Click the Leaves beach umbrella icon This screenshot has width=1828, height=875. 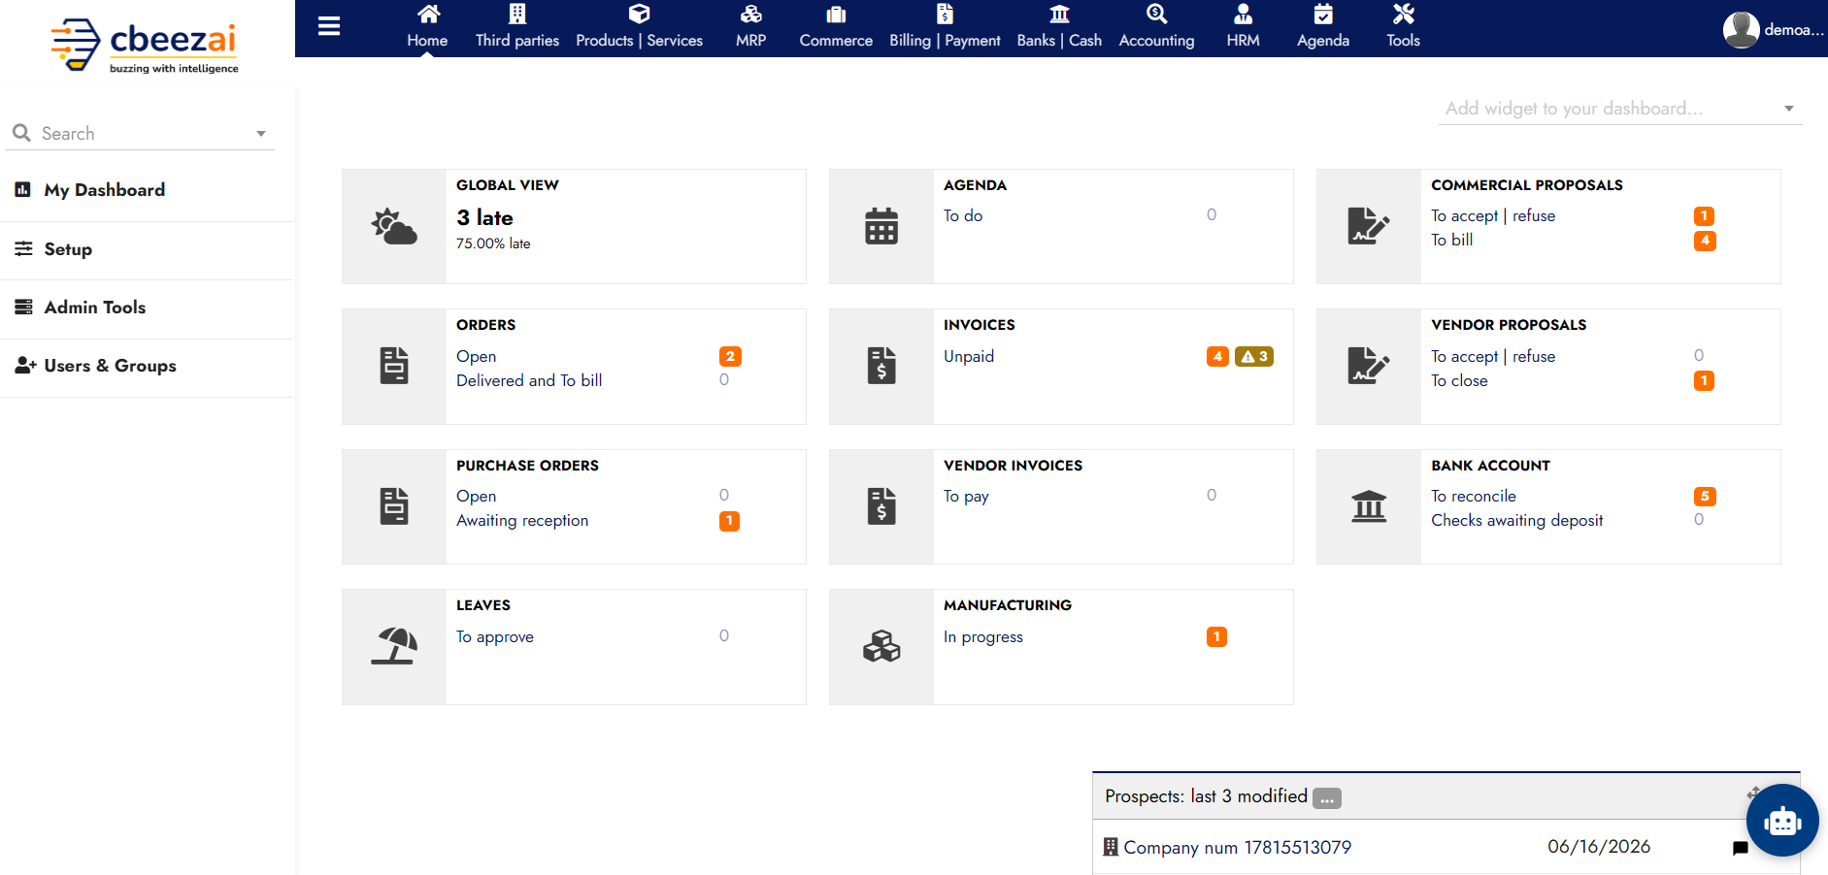coord(394,646)
